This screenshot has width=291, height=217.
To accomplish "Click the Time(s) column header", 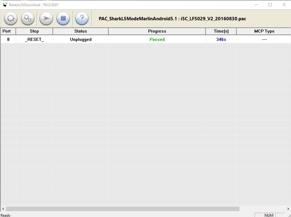I will point(221,31).
